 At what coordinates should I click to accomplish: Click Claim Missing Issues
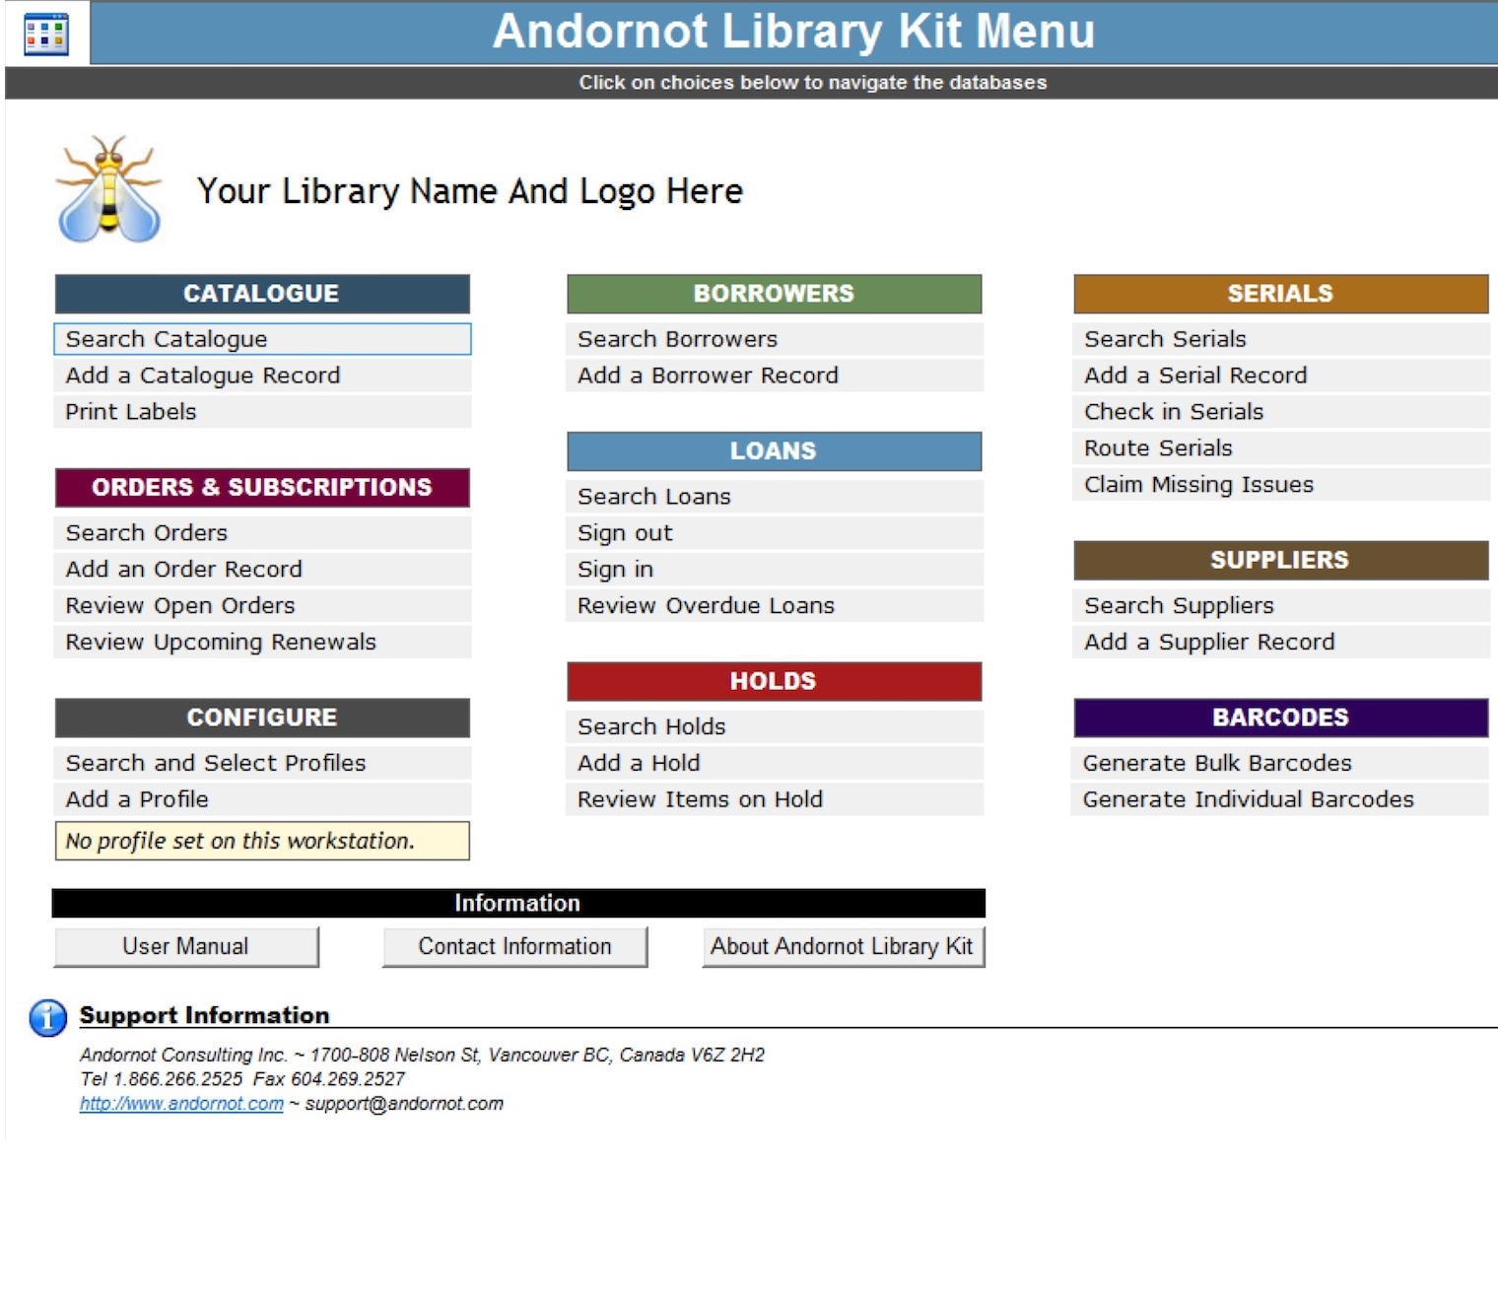click(1281, 485)
